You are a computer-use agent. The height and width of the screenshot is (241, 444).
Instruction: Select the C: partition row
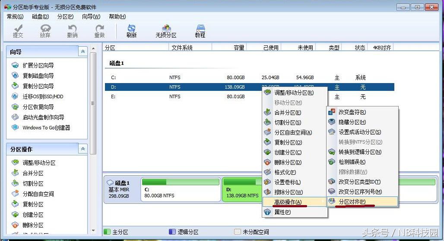pos(250,77)
